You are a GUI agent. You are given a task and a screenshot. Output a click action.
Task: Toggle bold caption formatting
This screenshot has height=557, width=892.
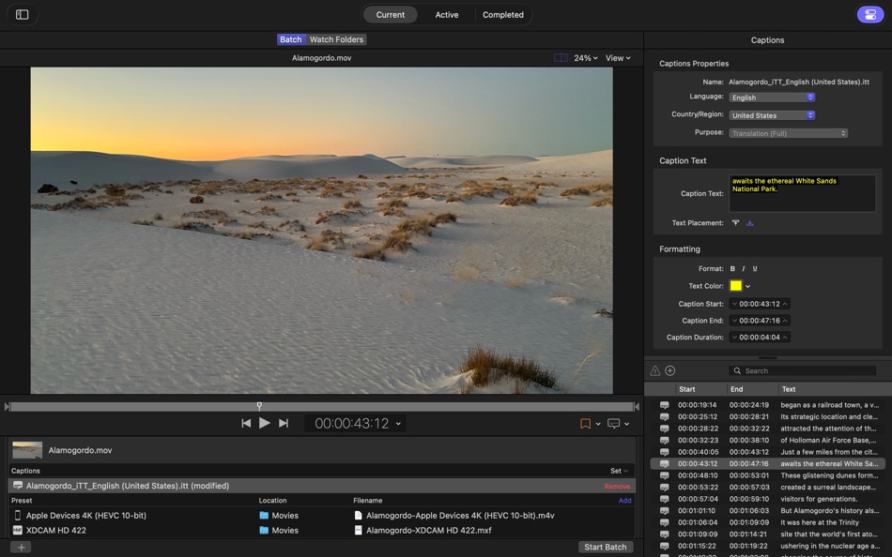click(x=732, y=269)
